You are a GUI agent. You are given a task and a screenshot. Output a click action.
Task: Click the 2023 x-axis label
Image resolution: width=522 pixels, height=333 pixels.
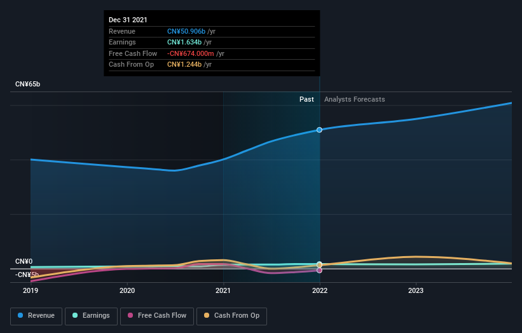click(x=416, y=291)
